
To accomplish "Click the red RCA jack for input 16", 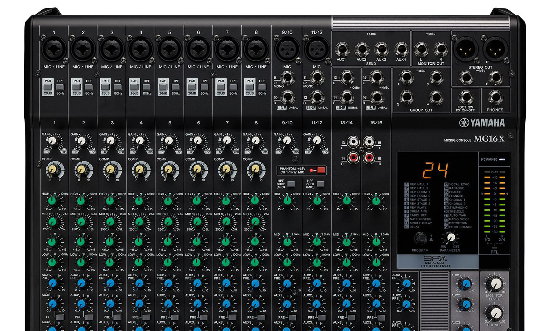I will point(369,158).
